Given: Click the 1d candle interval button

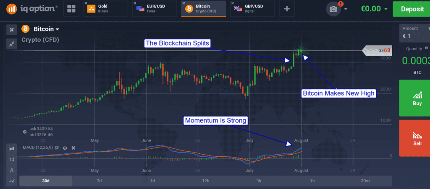Looking at the screenshot, I should [11, 160].
